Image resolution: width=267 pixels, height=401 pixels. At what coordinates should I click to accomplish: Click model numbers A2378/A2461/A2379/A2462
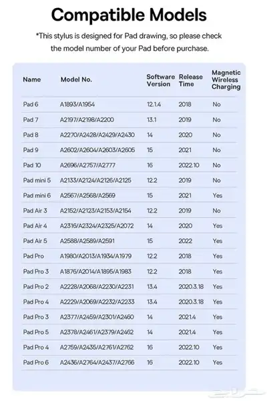[97, 332]
